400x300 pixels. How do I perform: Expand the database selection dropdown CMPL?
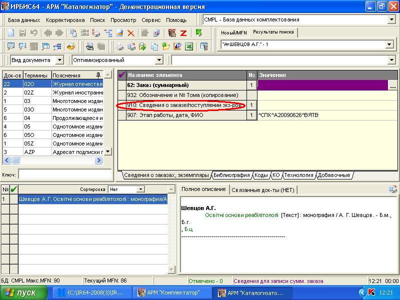(x=391, y=19)
